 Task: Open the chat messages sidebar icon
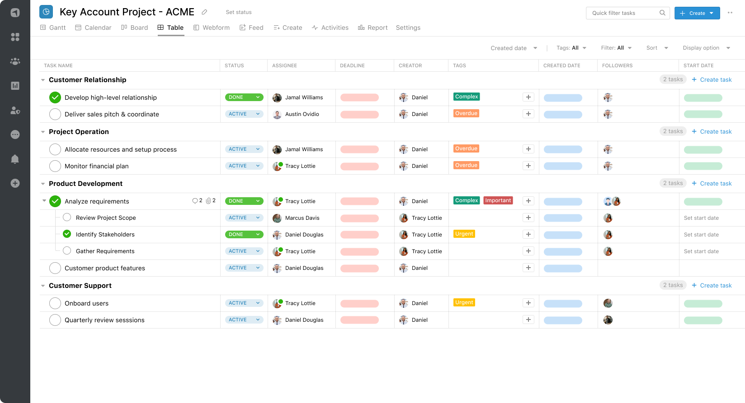tap(15, 134)
